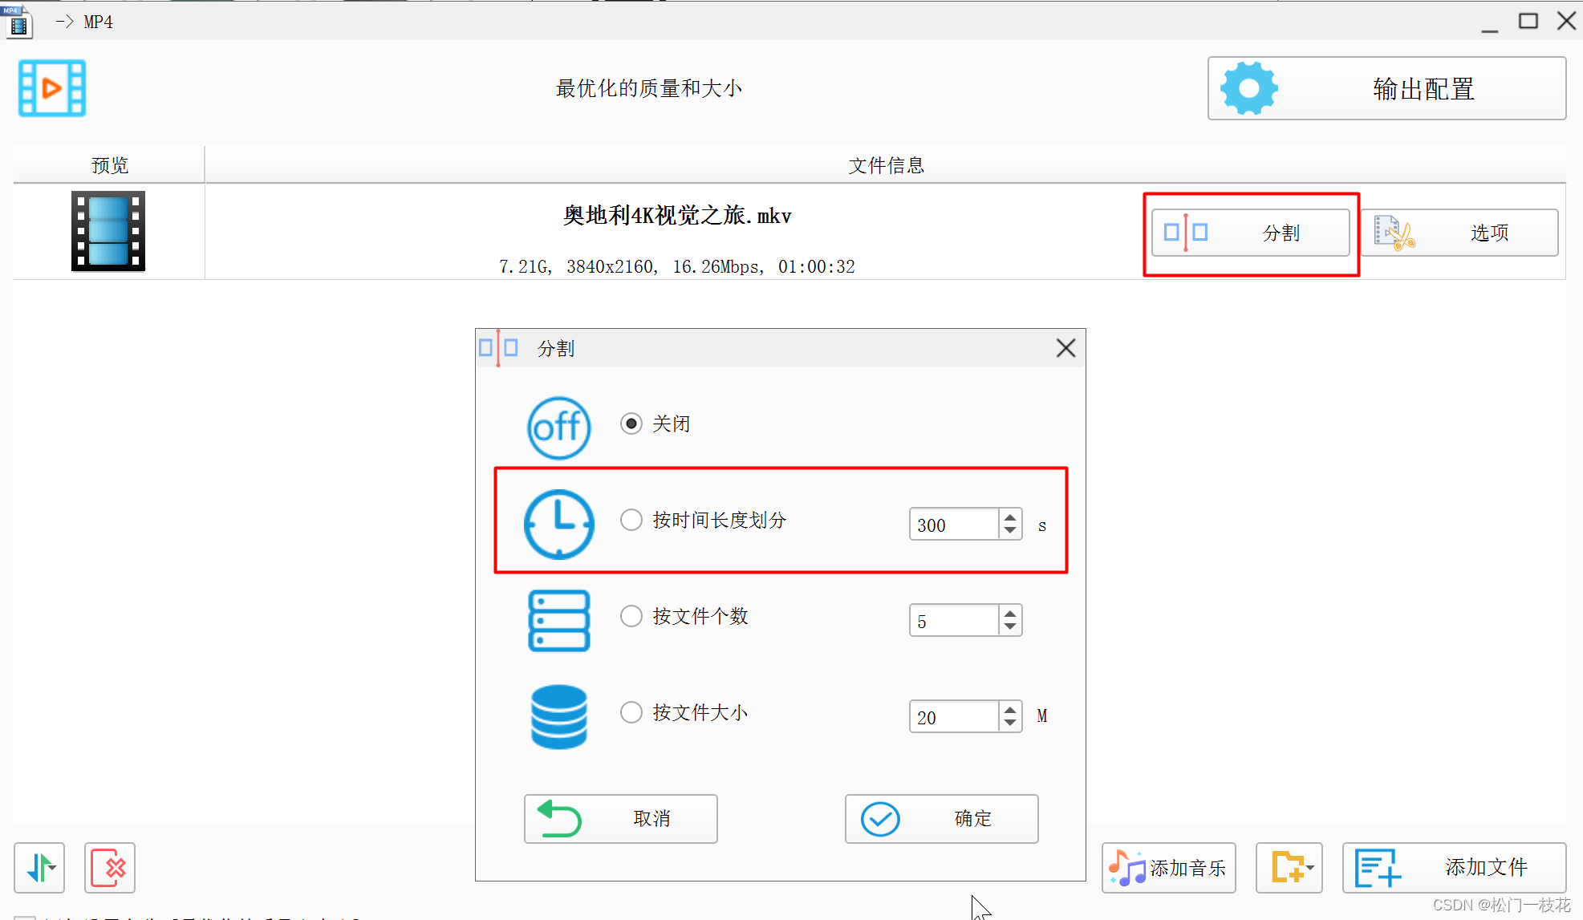
Task: Select 按文件个数 radio option
Action: pos(631,616)
